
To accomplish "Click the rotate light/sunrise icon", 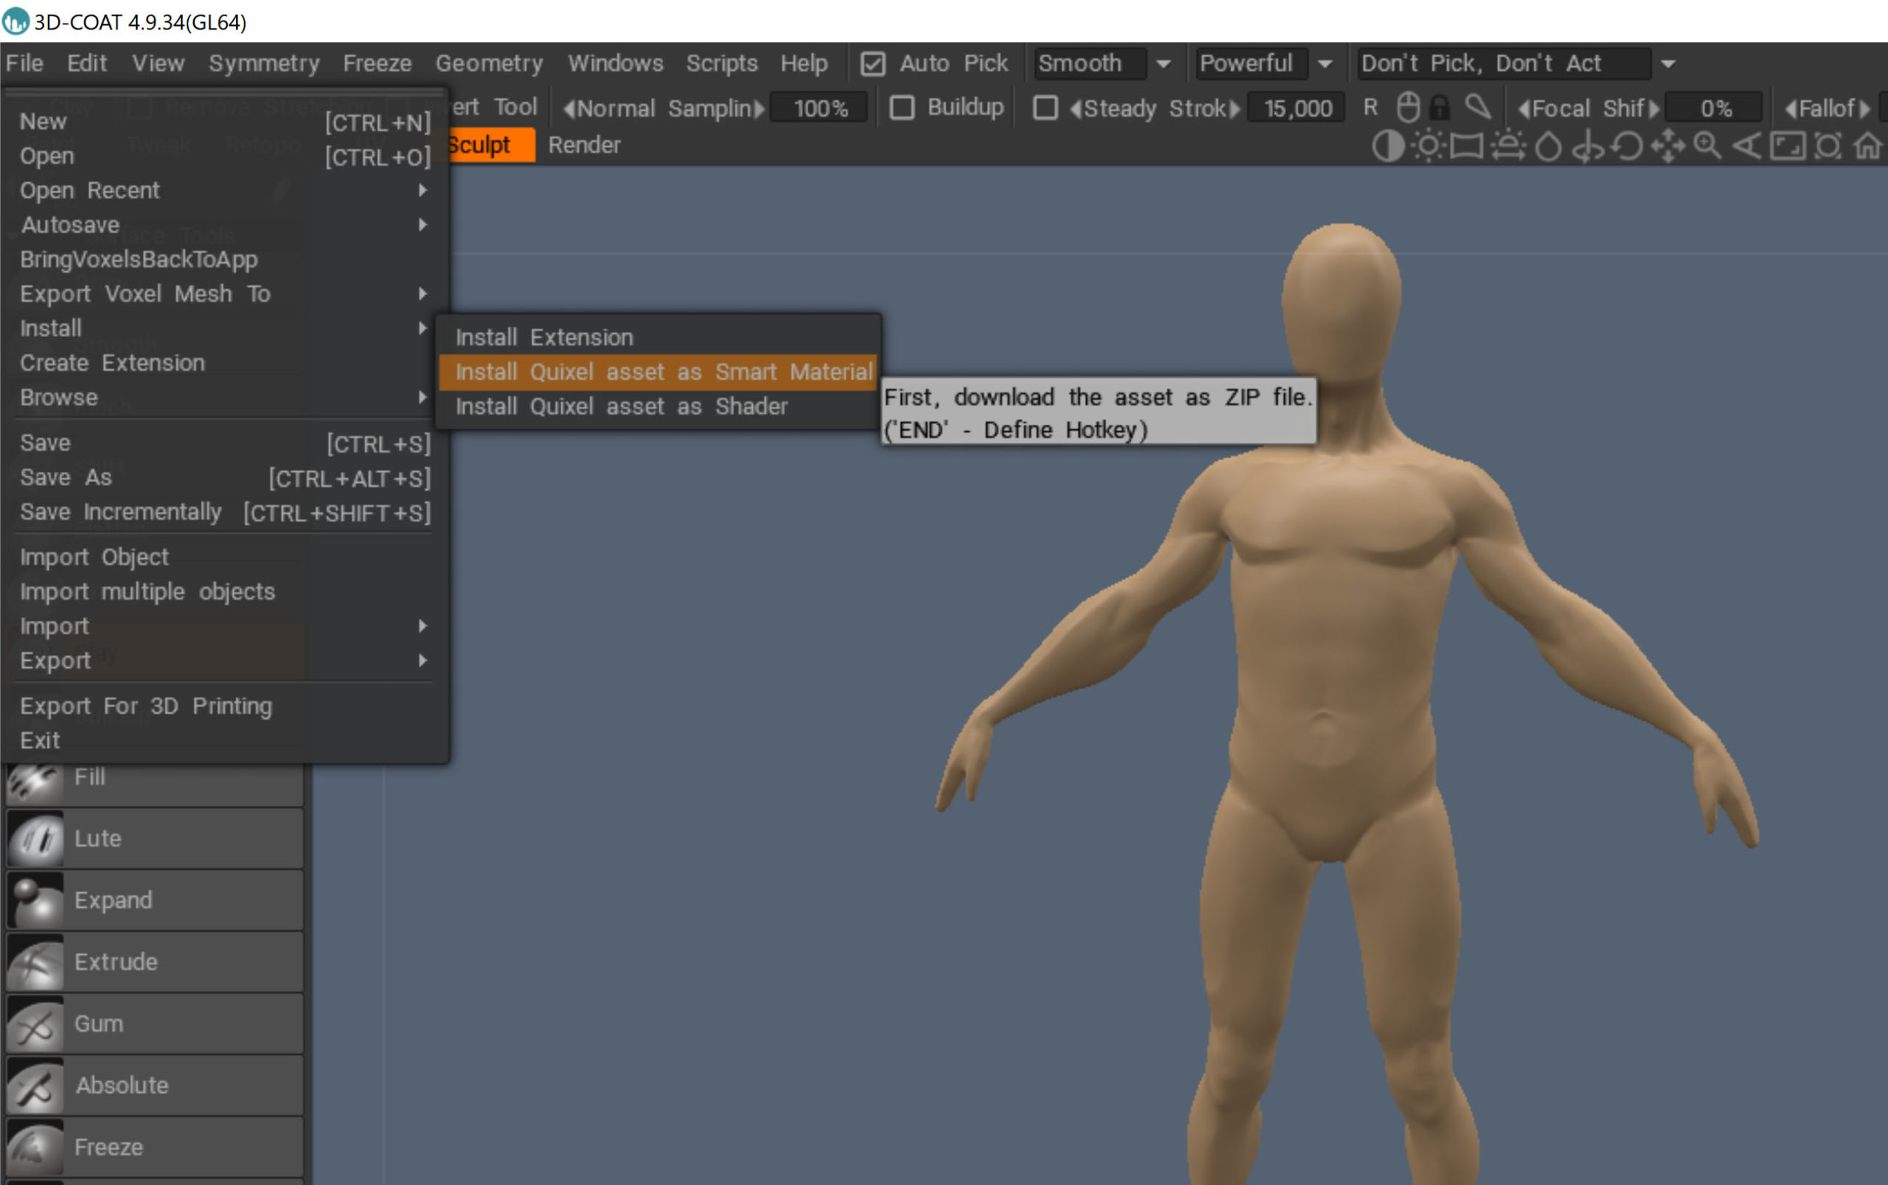I will pyautogui.click(x=1508, y=146).
